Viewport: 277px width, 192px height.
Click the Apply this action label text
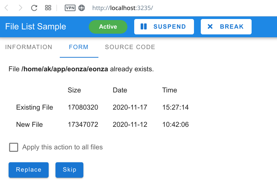click(x=62, y=147)
